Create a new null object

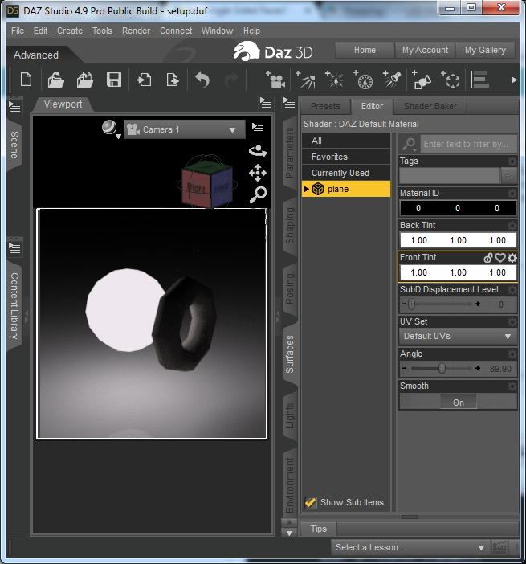pos(451,80)
